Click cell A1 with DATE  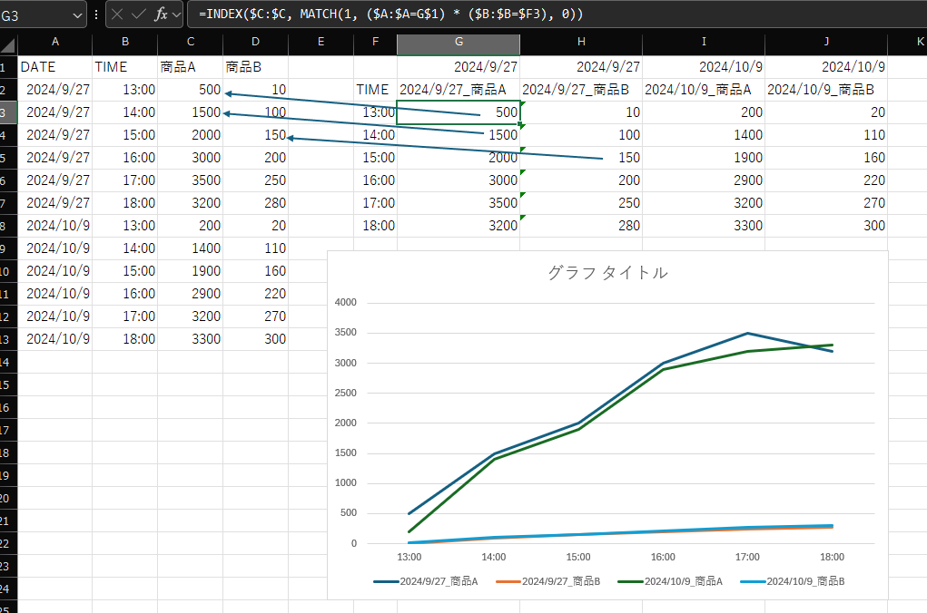55,67
